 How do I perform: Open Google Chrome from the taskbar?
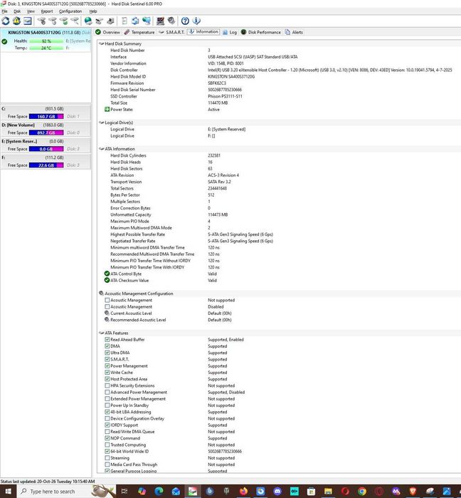click(x=362, y=492)
